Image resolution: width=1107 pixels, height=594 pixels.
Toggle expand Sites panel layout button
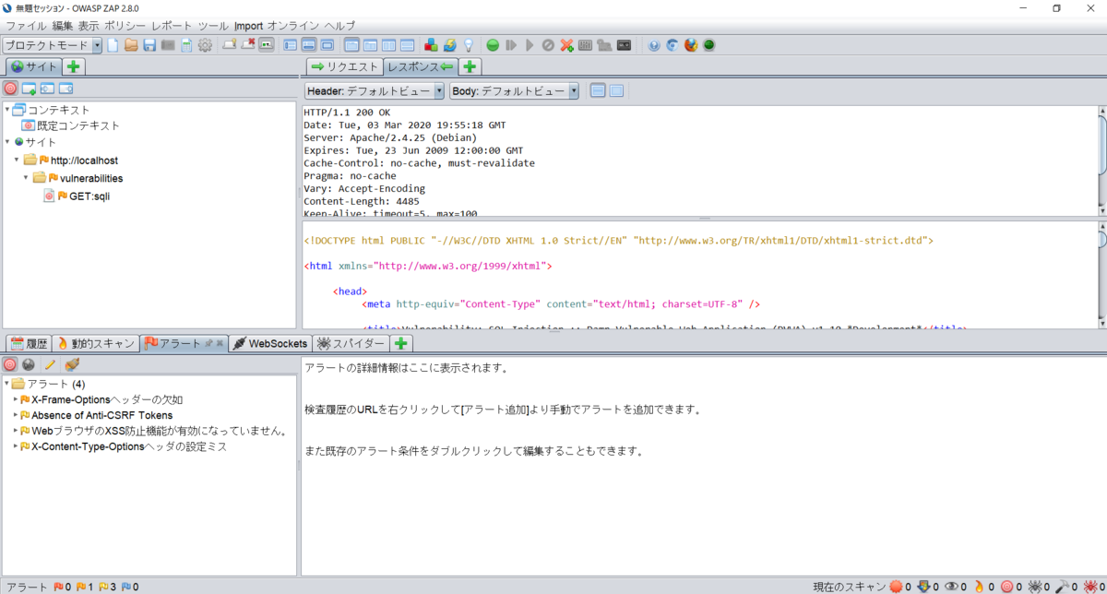[291, 45]
